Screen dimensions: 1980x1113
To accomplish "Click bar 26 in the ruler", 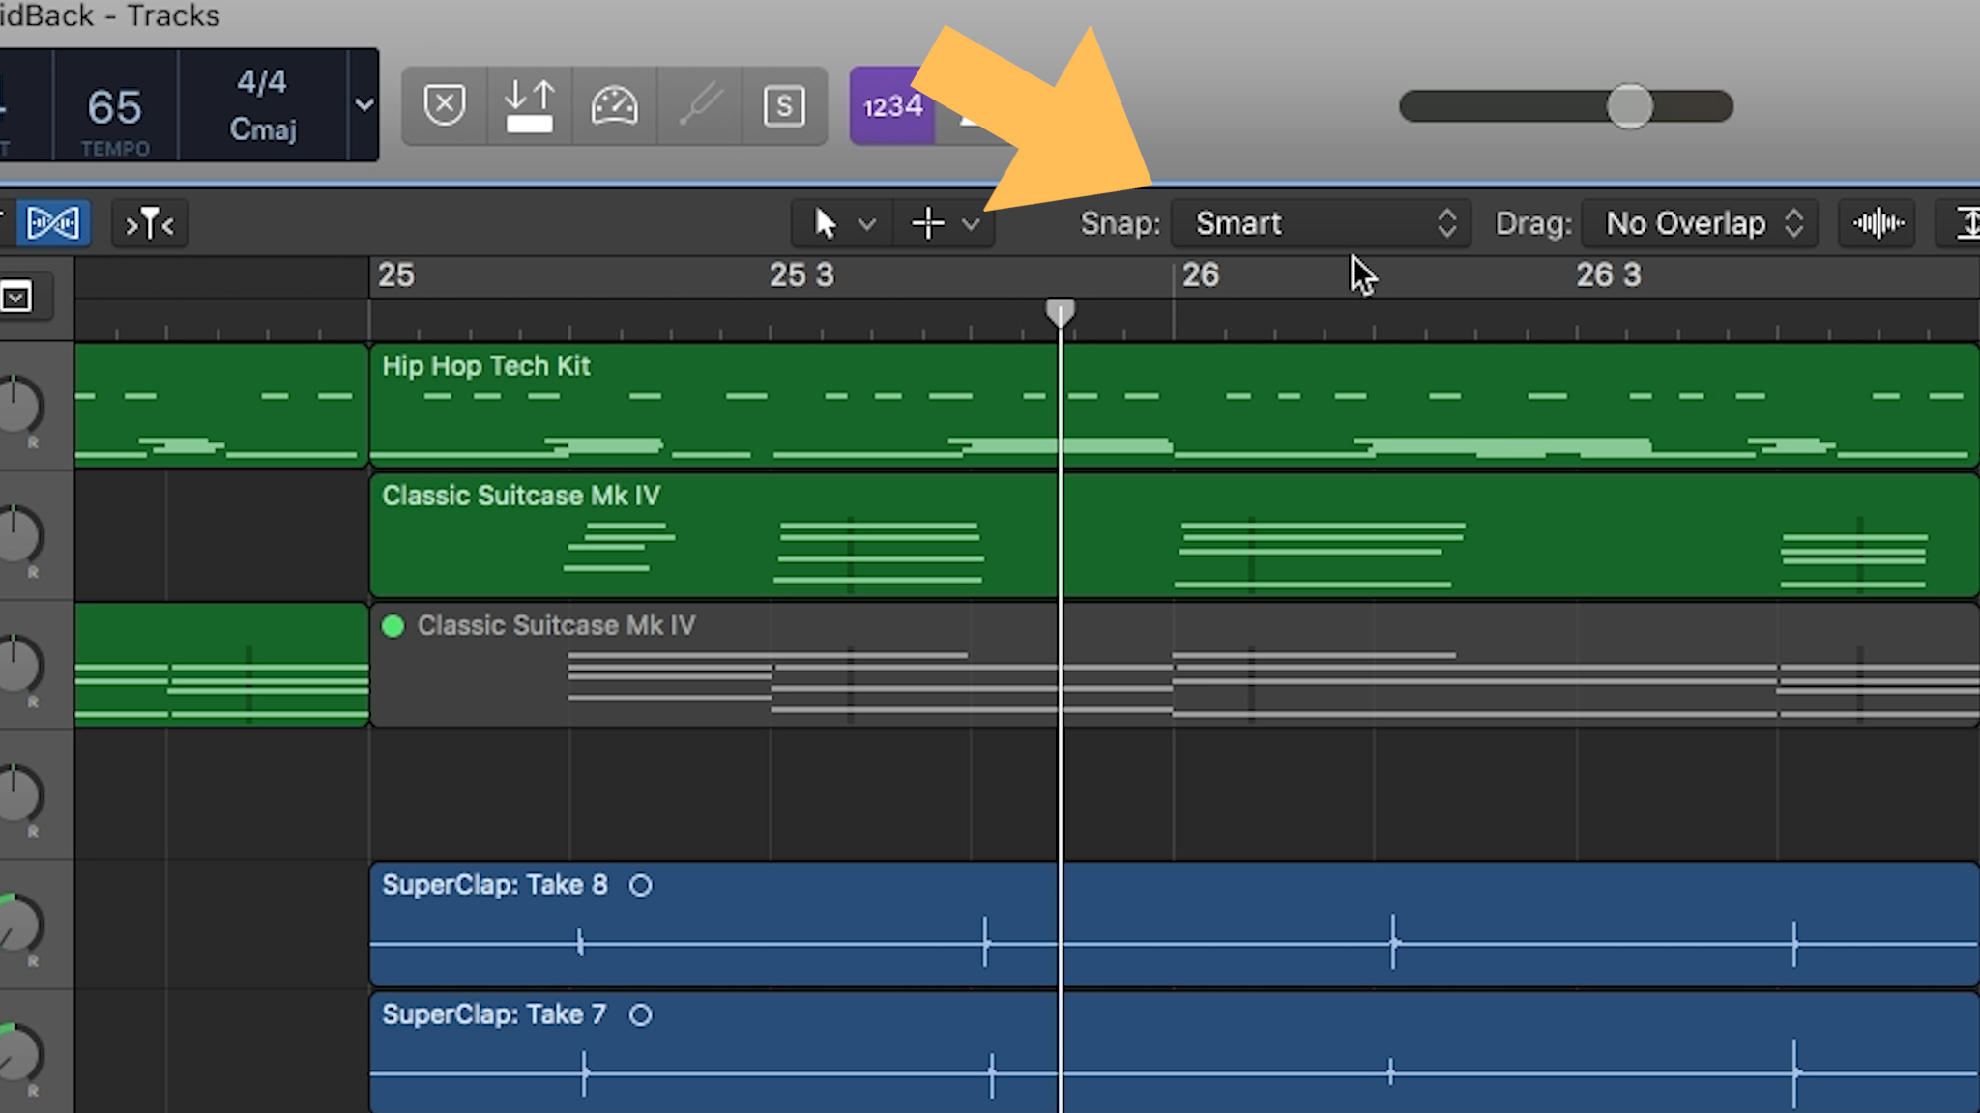I will pos(1201,275).
